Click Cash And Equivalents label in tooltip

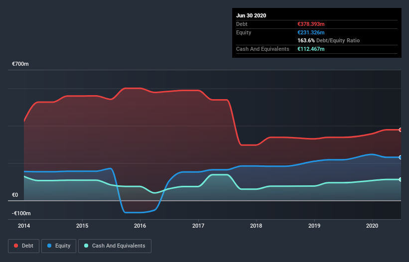point(263,49)
